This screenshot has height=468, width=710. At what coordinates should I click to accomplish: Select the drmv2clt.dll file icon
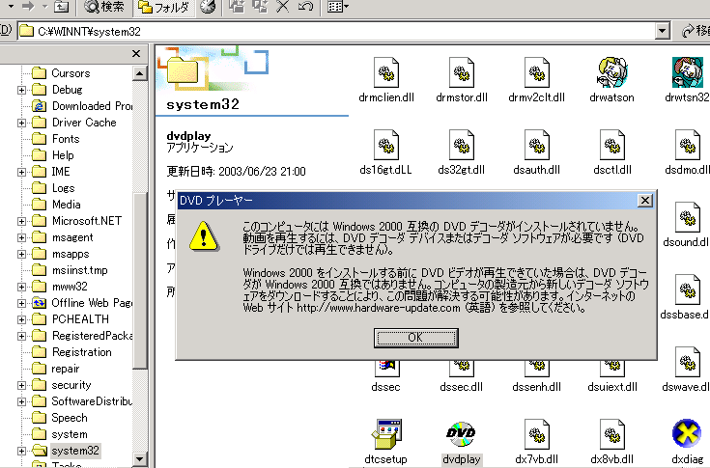[x=536, y=72]
